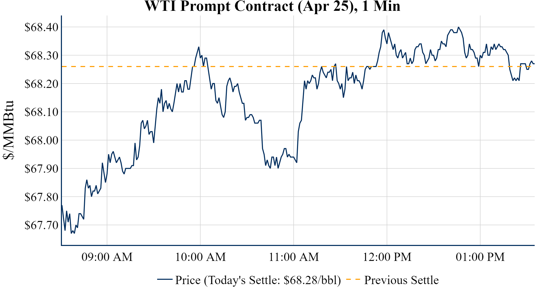Image resolution: width=545 pixels, height=297 pixels.
Task: Click the $68.00 y-axis label
Action: [41, 141]
